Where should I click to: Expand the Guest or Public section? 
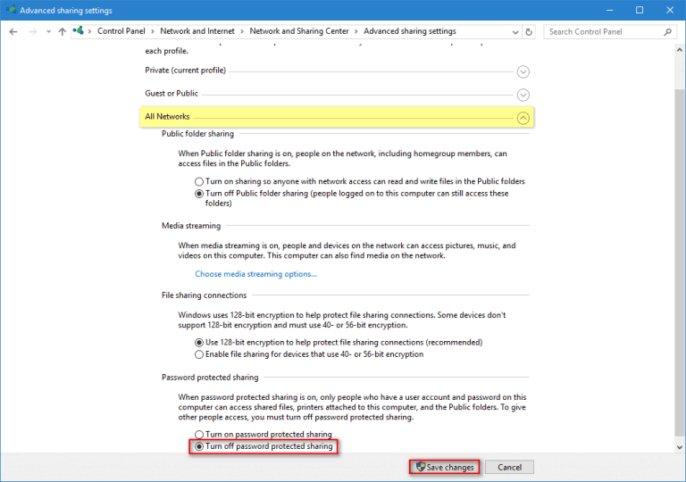tap(523, 95)
